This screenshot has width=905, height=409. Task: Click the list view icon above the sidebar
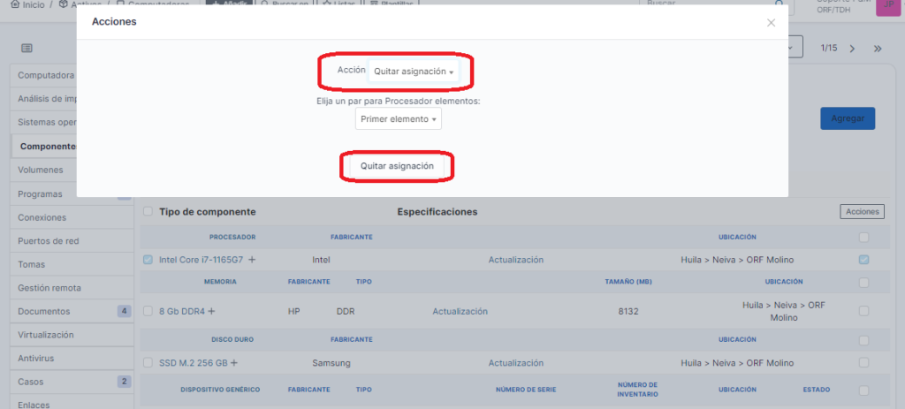tap(27, 48)
